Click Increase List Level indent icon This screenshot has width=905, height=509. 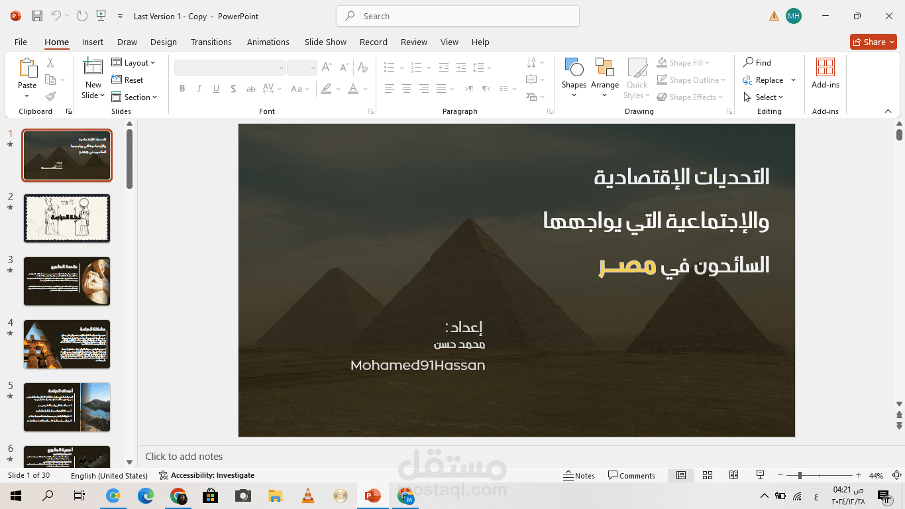[x=460, y=68]
